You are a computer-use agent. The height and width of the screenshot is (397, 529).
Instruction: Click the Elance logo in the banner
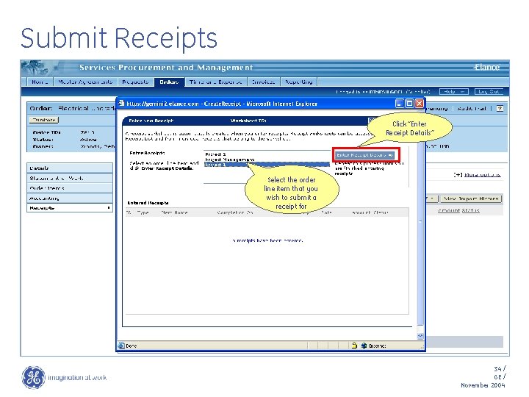[x=486, y=67]
